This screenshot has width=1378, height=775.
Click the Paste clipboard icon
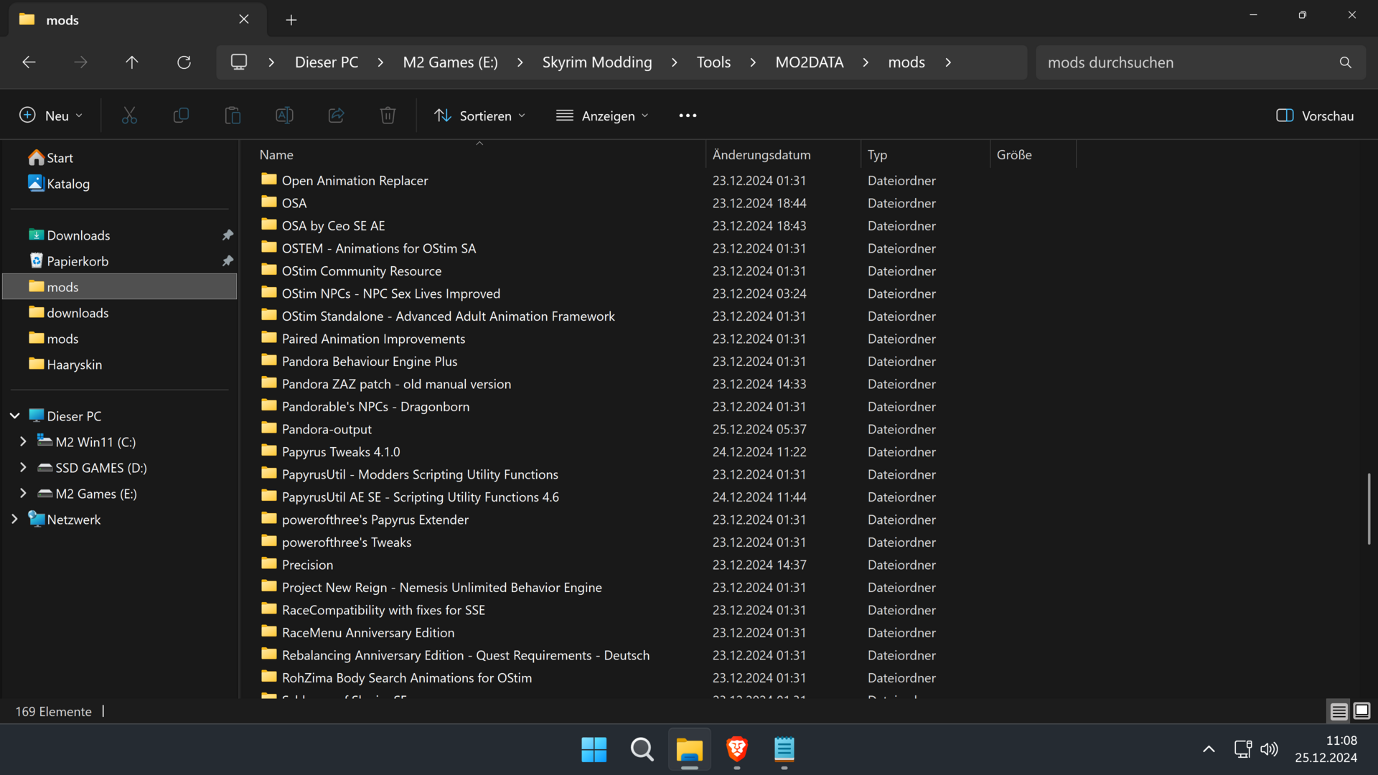click(x=233, y=116)
